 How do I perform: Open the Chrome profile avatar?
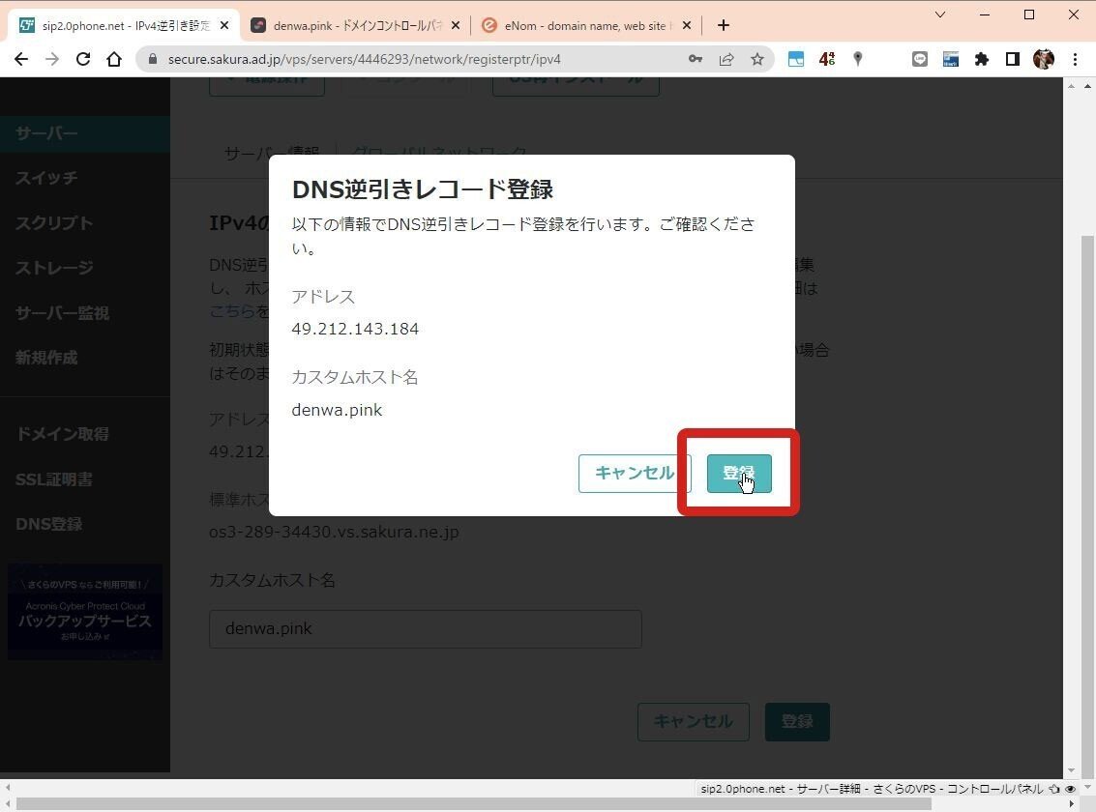point(1044,59)
